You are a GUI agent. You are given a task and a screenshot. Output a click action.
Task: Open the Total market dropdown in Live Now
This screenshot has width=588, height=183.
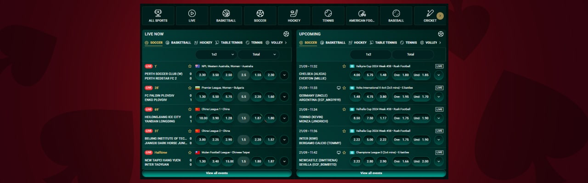[258, 54]
